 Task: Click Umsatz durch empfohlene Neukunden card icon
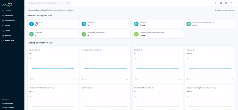(136, 34)
